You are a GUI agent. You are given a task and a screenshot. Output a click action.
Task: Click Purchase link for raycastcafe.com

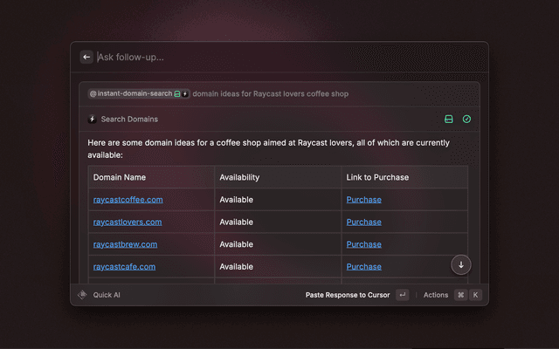[363, 266]
